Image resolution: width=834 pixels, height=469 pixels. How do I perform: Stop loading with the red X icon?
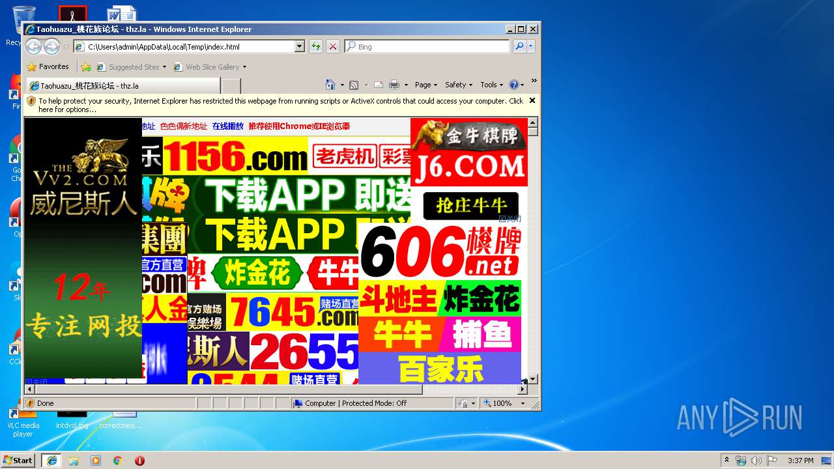(x=332, y=46)
